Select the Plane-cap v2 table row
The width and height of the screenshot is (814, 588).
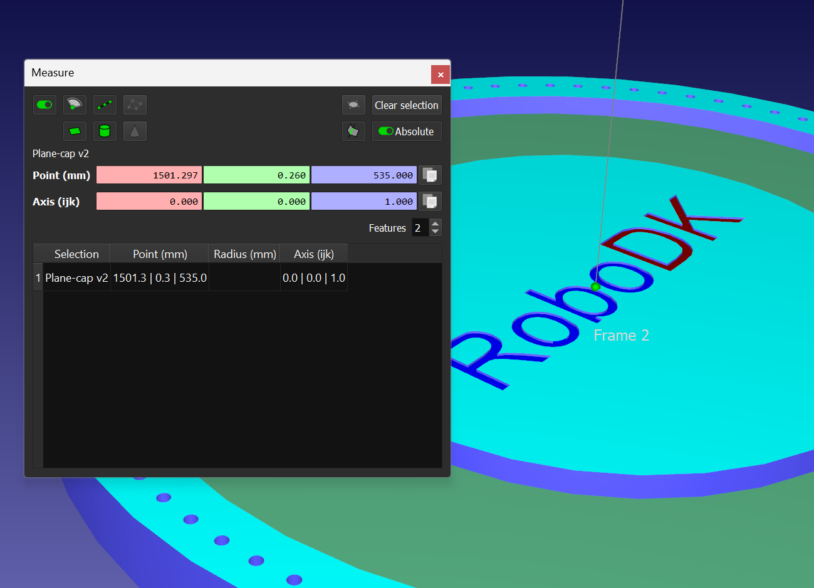pos(76,278)
